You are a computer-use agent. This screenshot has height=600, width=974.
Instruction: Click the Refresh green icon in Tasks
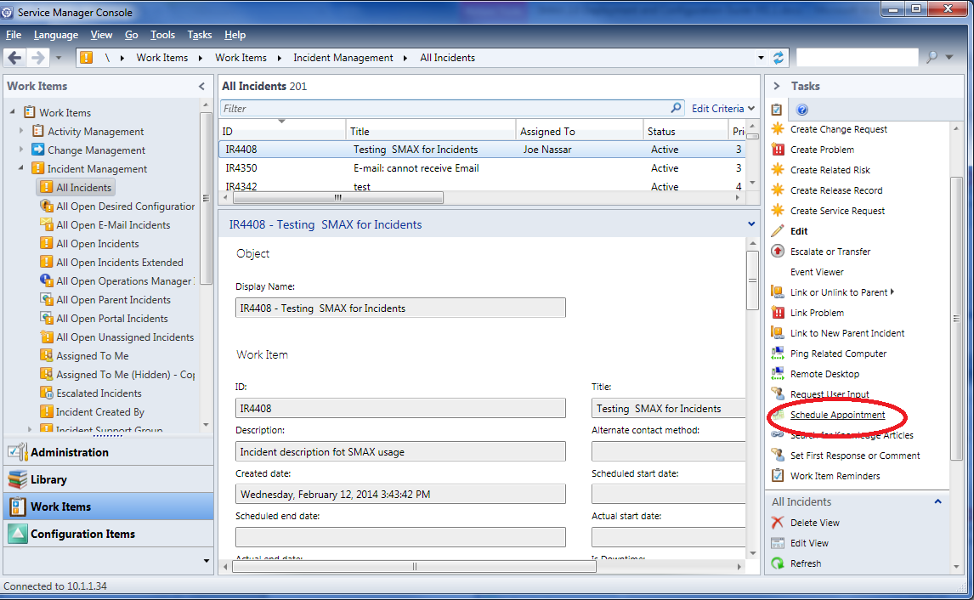coord(777,563)
